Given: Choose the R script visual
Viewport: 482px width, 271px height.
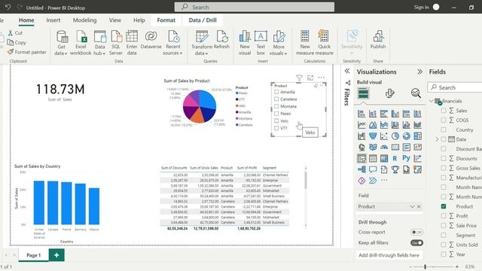Looking at the screenshot, I should pyautogui.click(x=395, y=159).
